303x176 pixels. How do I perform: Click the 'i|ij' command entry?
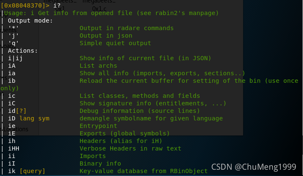pyautogui.click(x=15, y=58)
